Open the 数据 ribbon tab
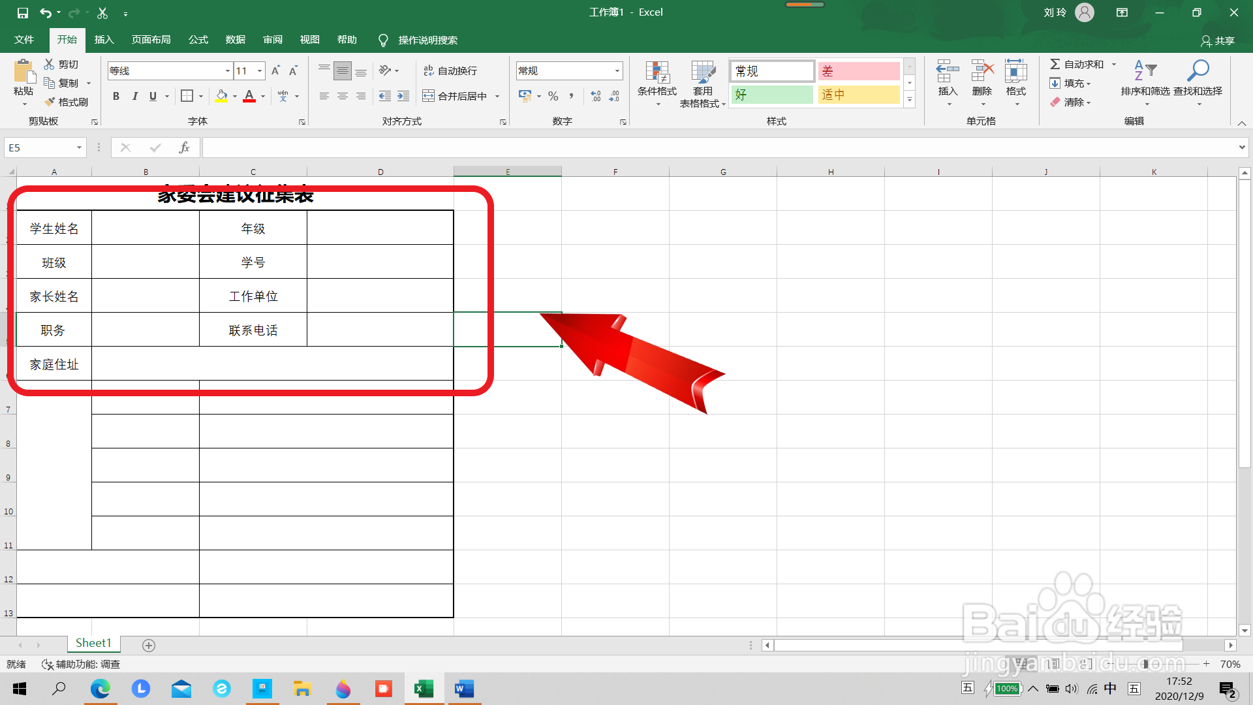This screenshot has height=705, width=1253. [235, 40]
